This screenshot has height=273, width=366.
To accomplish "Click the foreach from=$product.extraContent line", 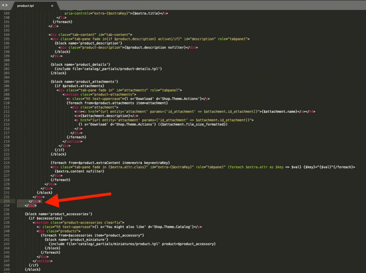I will click(110, 162).
